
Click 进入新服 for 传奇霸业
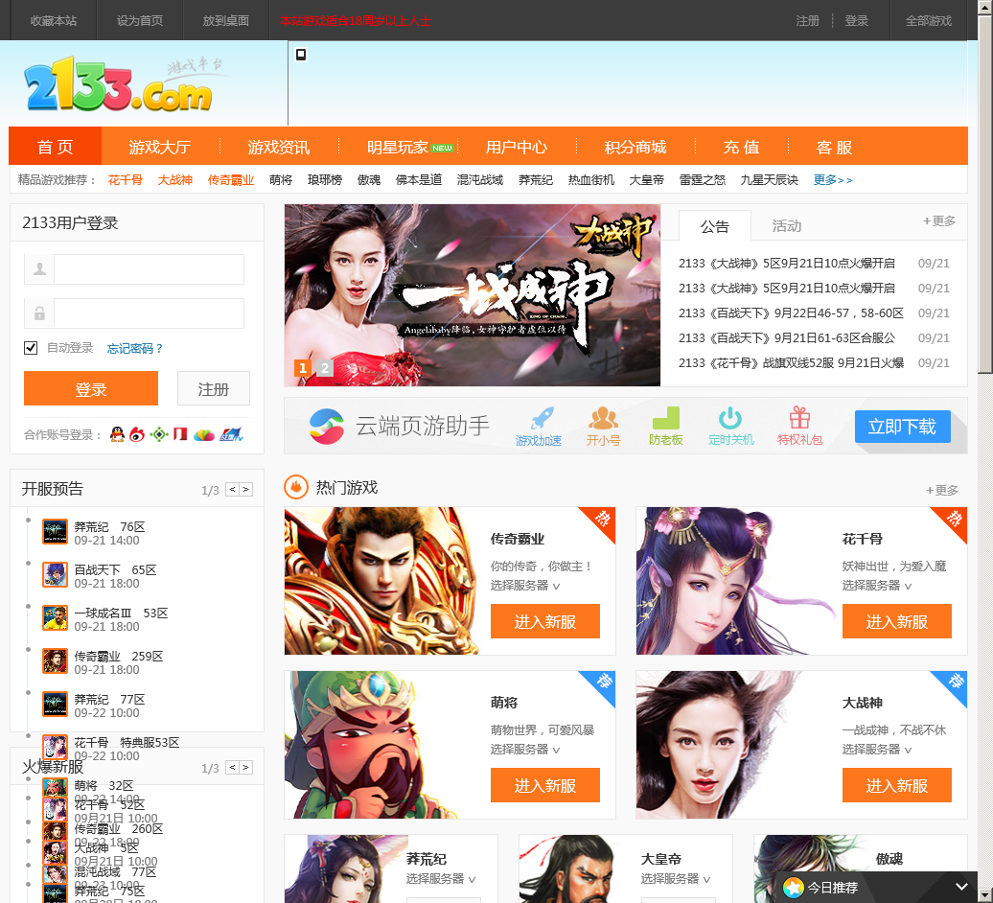point(544,621)
